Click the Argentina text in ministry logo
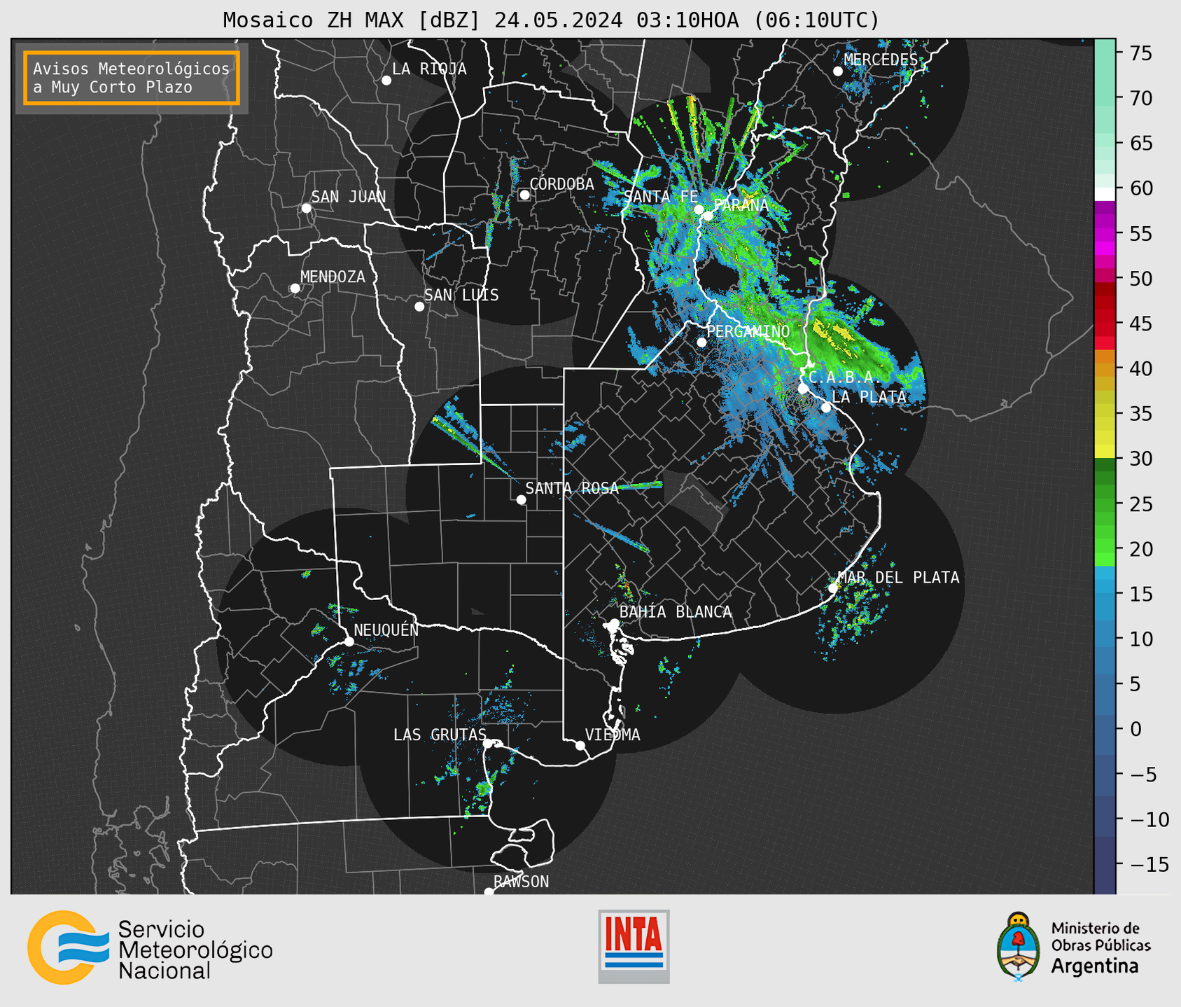 coord(1095,966)
